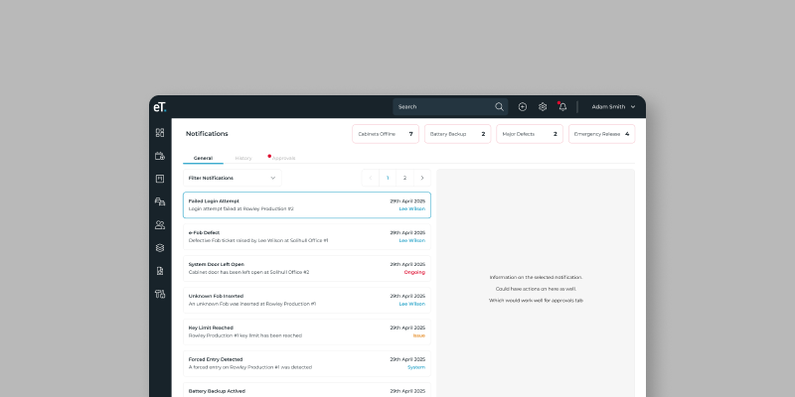
Task: Click Lee Wilson link on Unknown Fob Inserted row
Action: [411, 304]
